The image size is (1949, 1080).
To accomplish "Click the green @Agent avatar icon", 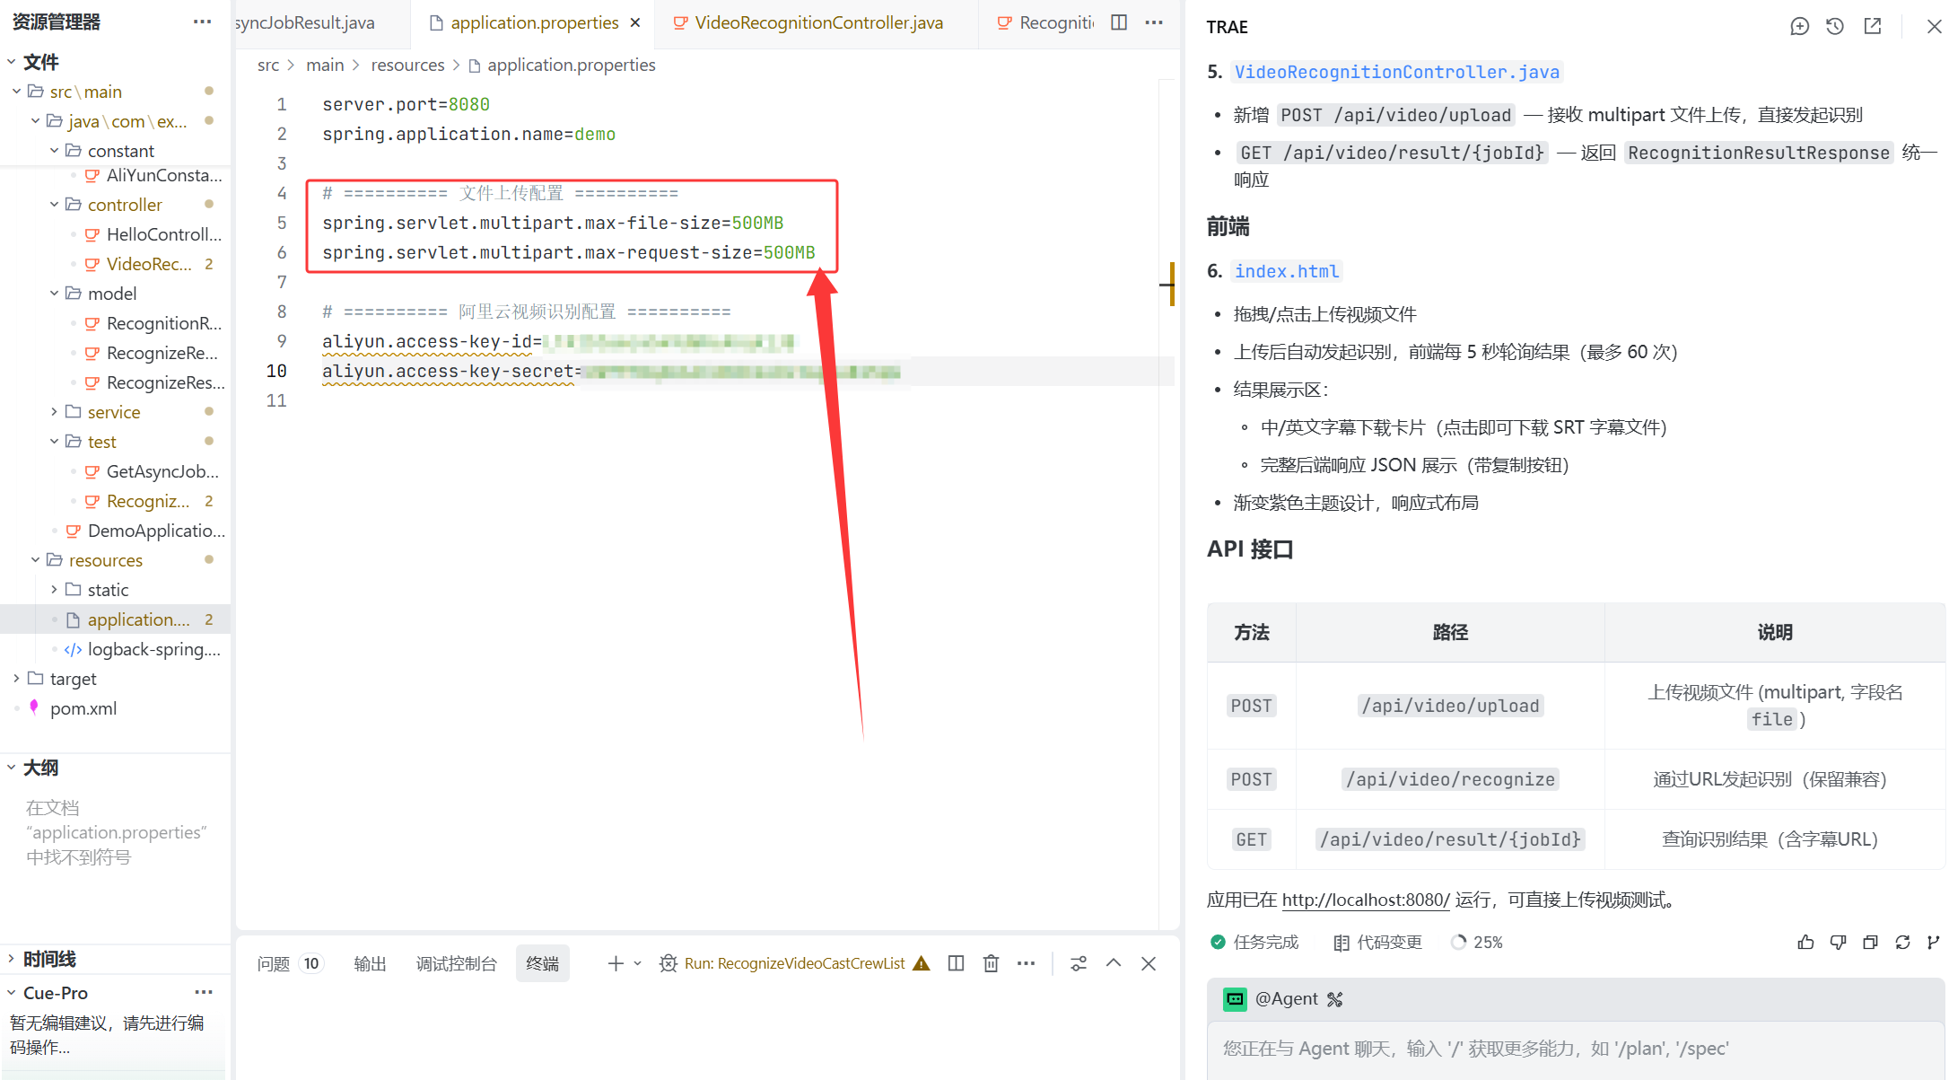I will 1235,999.
